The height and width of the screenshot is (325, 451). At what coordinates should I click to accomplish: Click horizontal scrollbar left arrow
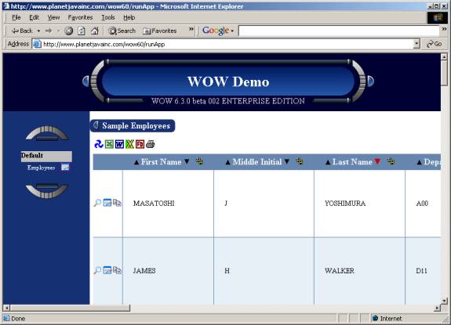click(x=6, y=308)
